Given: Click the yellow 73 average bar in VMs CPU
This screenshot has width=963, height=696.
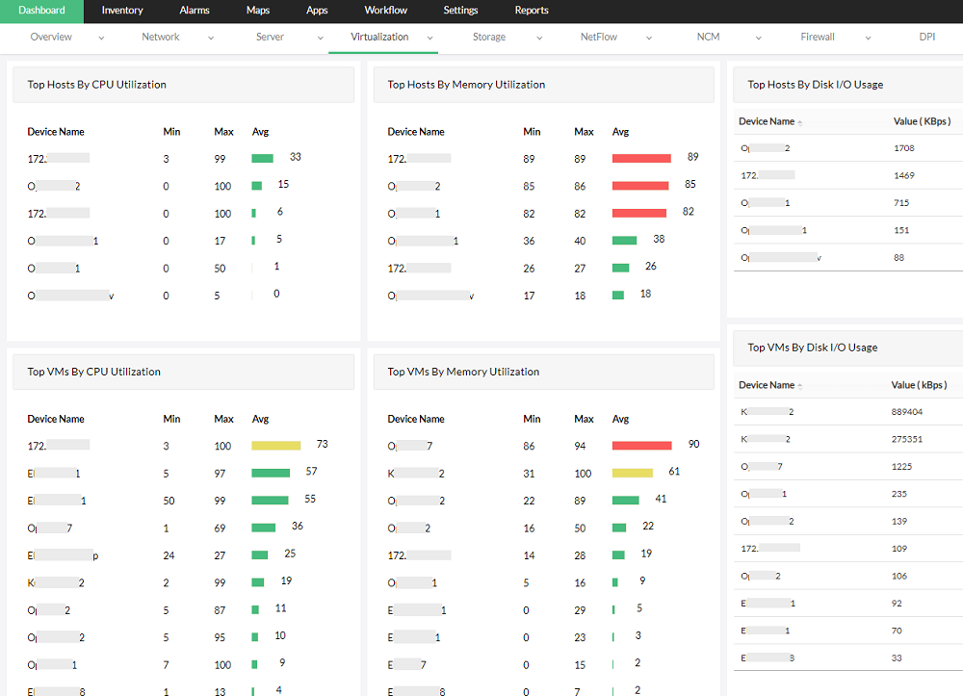Looking at the screenshot, I should tap(275, 446).
